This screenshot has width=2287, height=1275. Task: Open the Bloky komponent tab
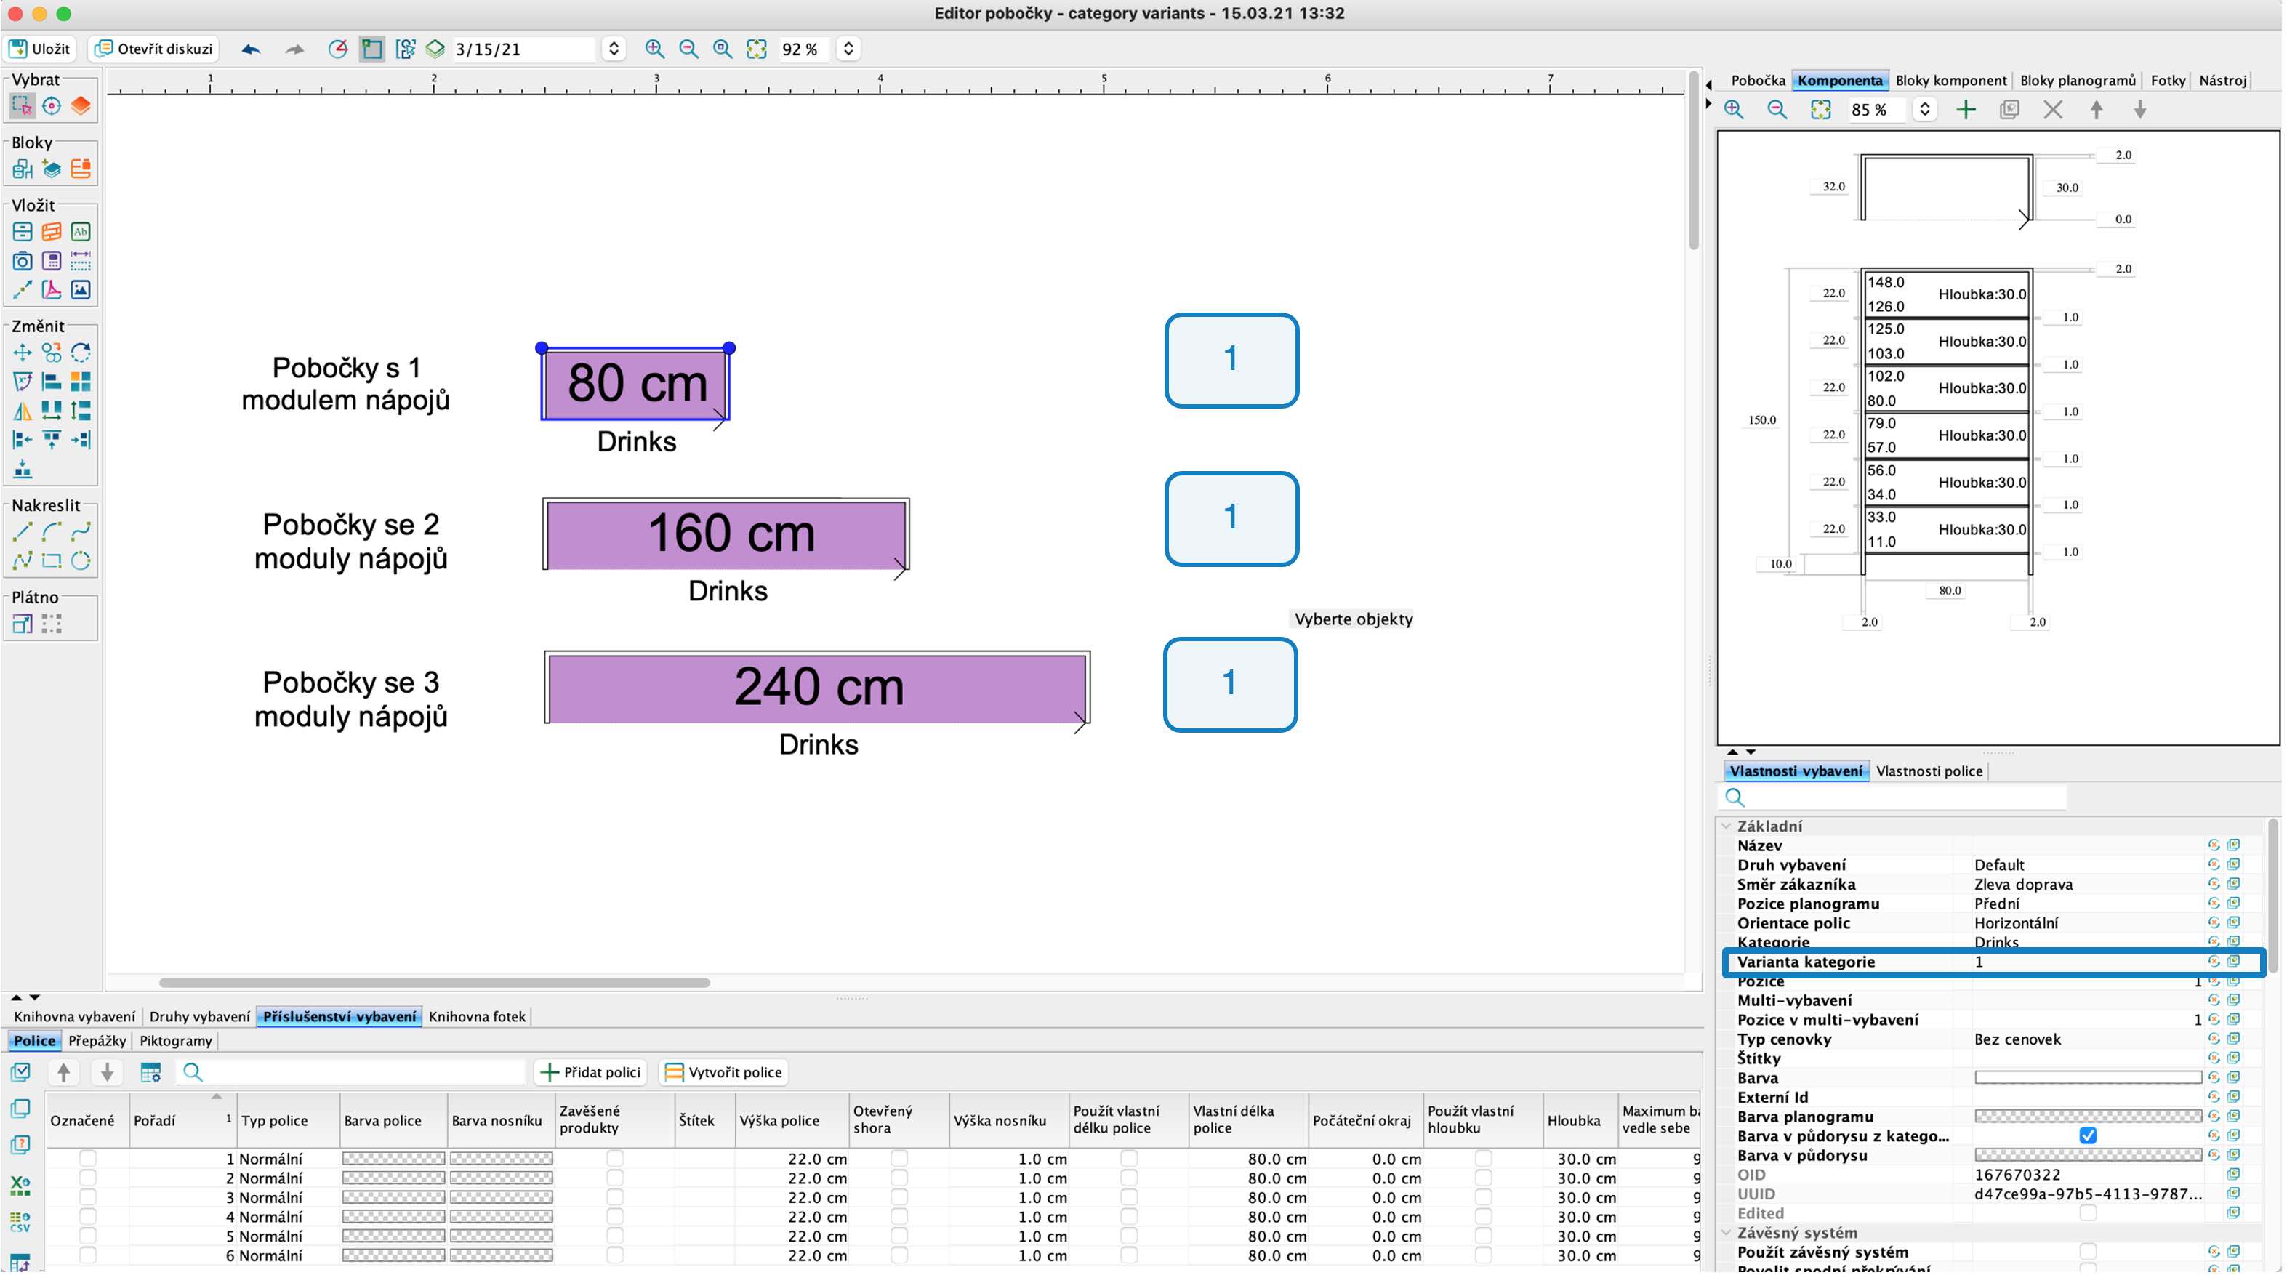pyautogui.click(x=1950, y=80)
